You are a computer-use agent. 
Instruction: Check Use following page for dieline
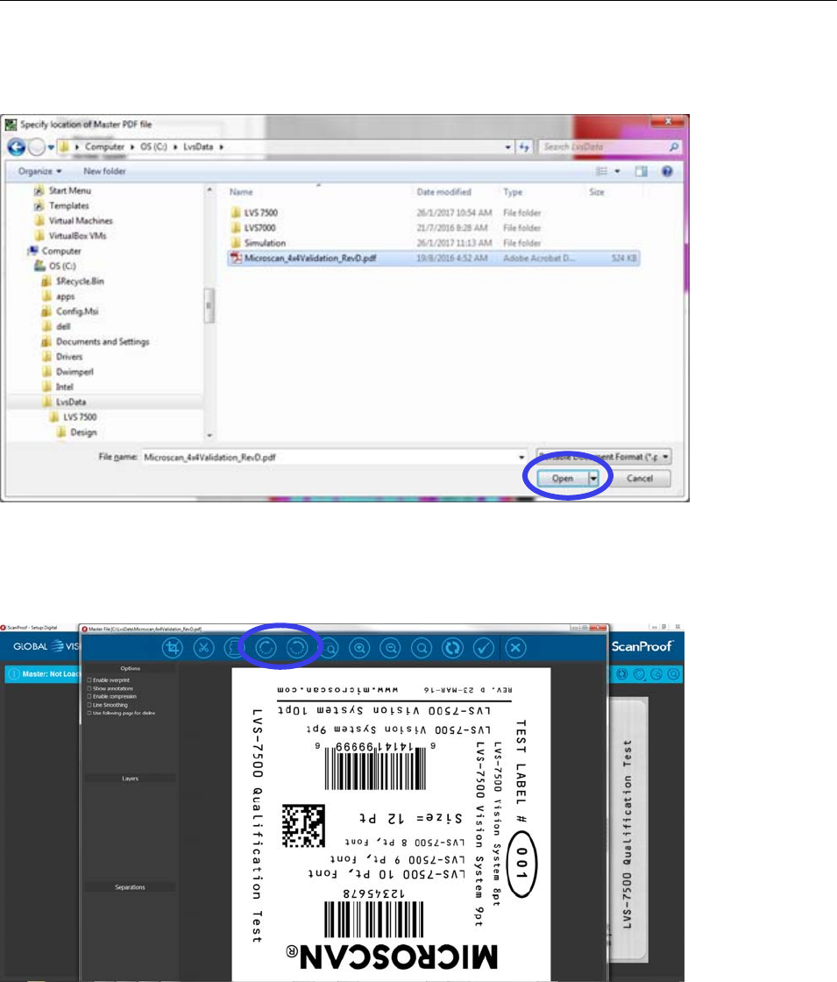89,713
